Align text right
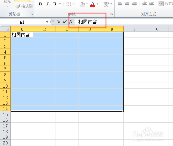The width and height of the screenshot is (173, 146). click(134, 4)
